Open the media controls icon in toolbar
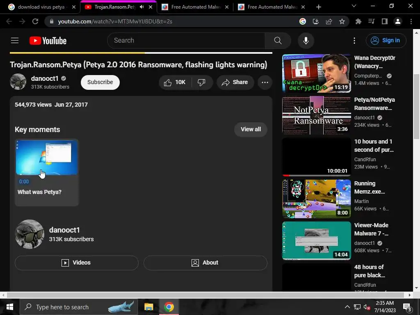Viewport: 420px width, 315px height. [372, 21]
